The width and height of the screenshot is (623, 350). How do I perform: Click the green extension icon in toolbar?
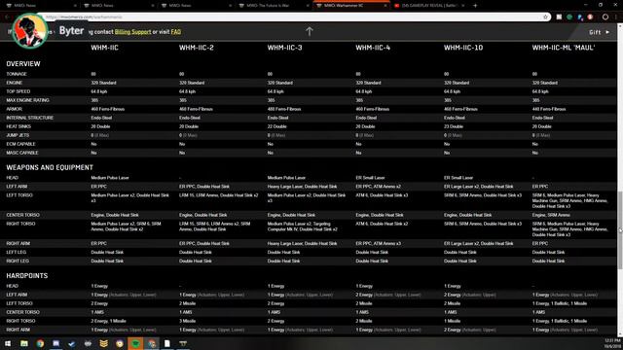coord(569,17)
